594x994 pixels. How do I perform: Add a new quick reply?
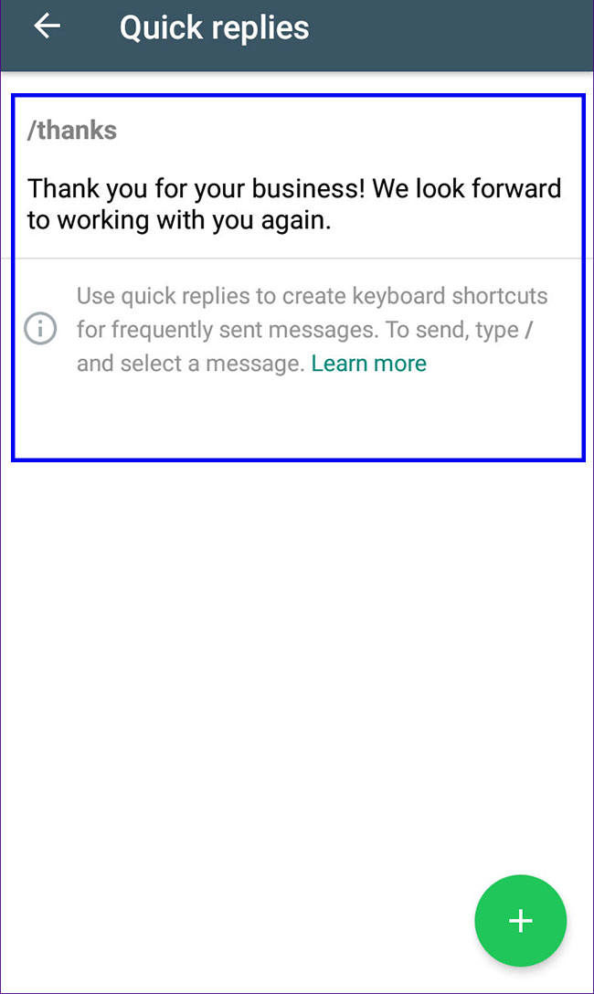coord(521,921)
